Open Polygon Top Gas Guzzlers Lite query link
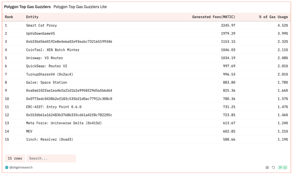Screen dimensions: 292x174 click(x=80, y=7)
